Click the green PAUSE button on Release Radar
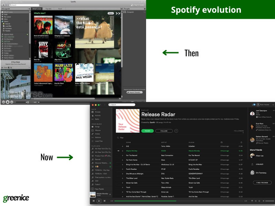 147,131
